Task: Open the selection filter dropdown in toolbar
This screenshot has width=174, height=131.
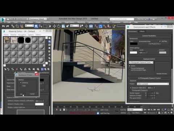Action: (x=29, y=26)
